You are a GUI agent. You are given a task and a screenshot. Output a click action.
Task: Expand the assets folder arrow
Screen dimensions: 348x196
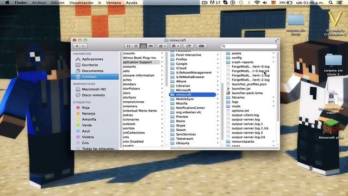[x=274, y=53]
